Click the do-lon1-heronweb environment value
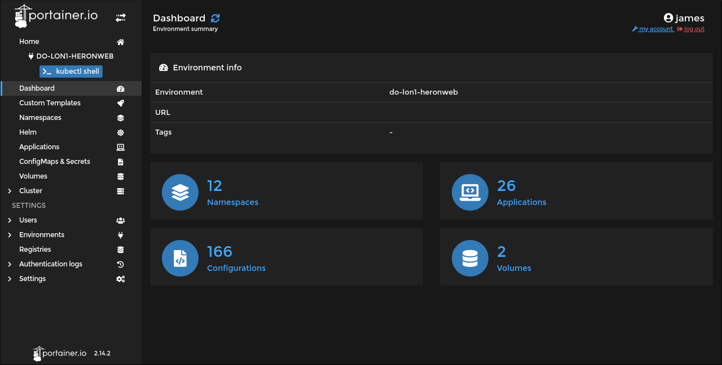Viewport: 722px width, 365px height. point(424,92)
